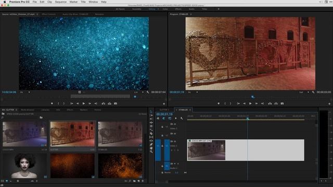
Task: Step back one frame in Program monitor
Action: (244, 103)
